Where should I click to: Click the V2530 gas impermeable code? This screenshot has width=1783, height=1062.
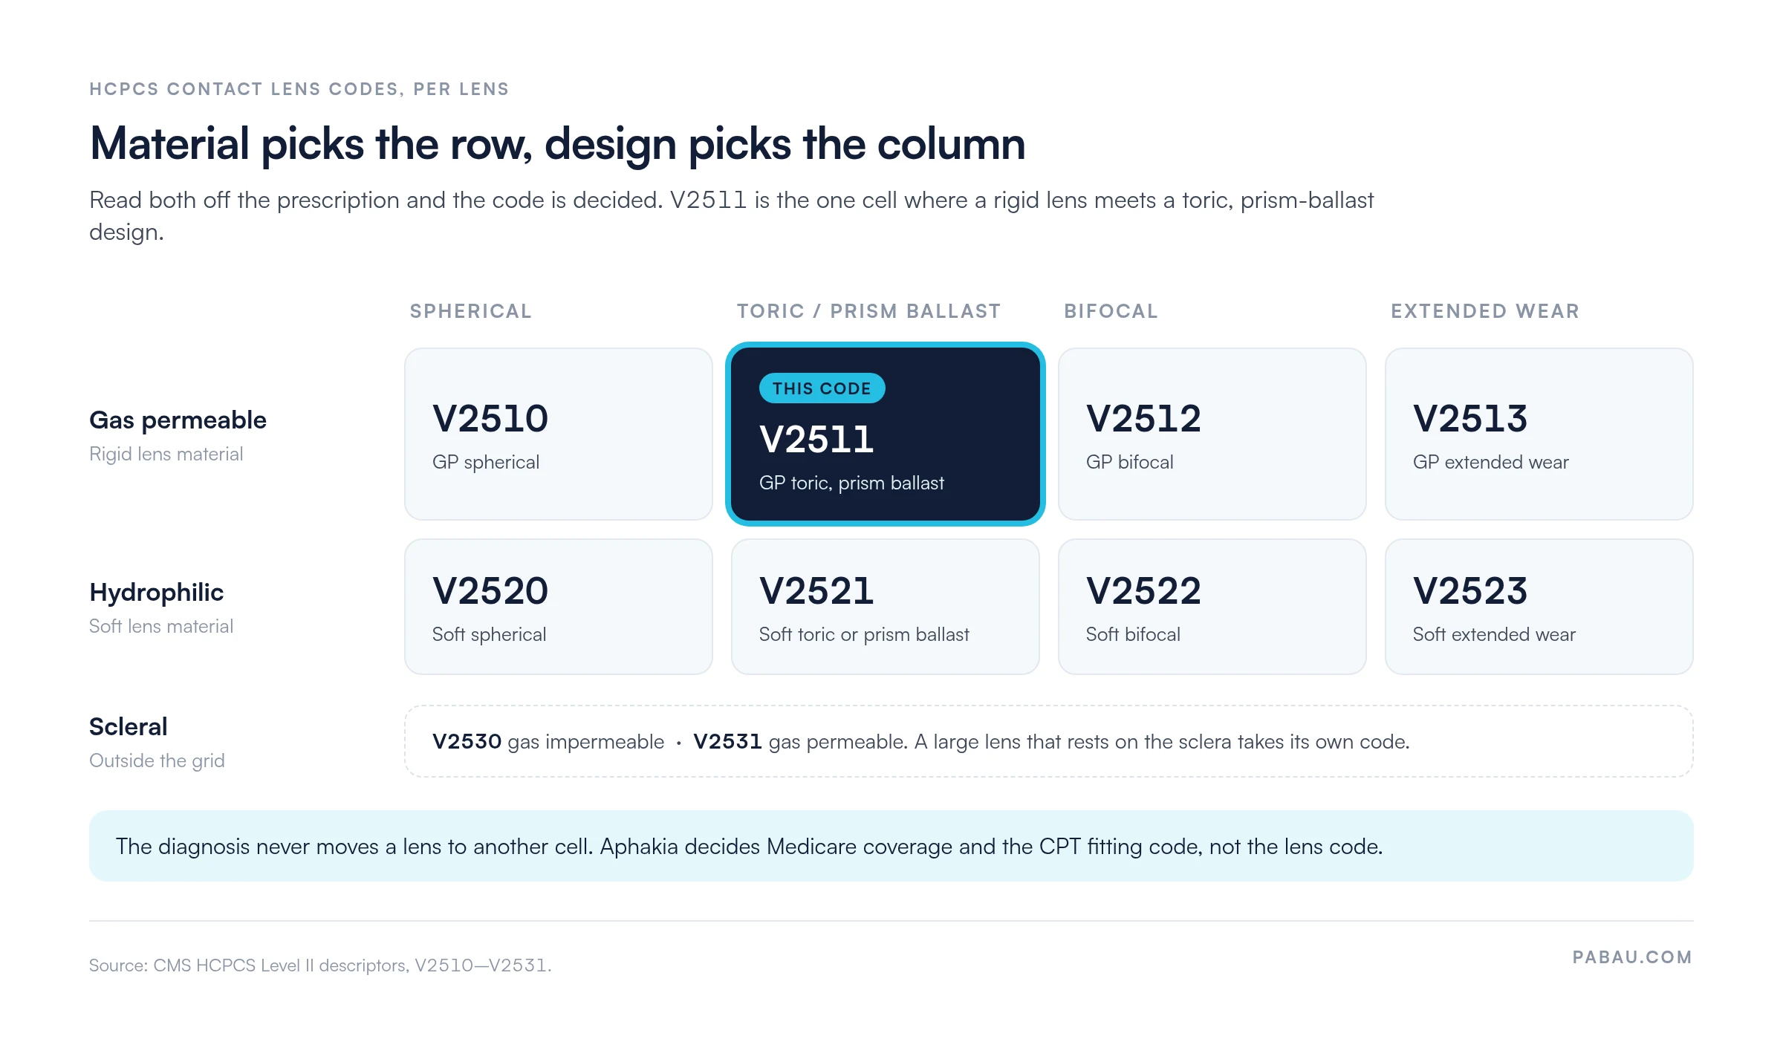(x=548, y=741)
